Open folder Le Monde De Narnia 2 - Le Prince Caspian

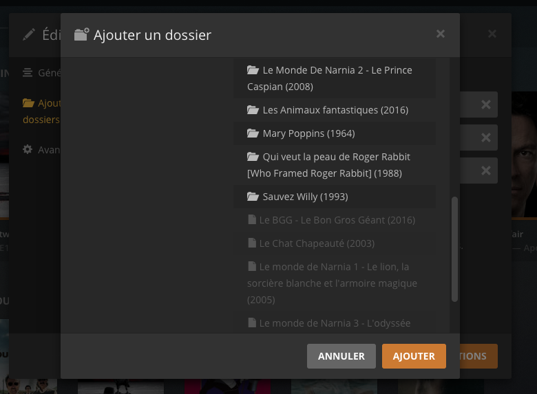pyautogui.click(x=335, y=78)
